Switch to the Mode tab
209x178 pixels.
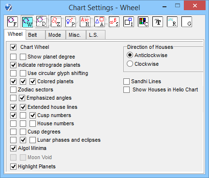coord(55,35)
